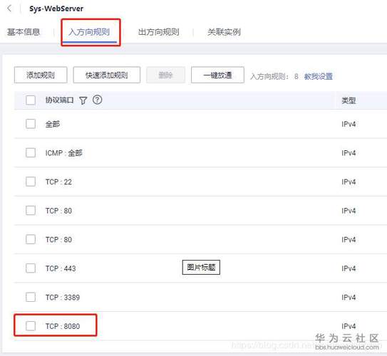Viewport: 387px width, 356px height.
Task: Click the greyed 删除 button
Action: coord(165,75)
